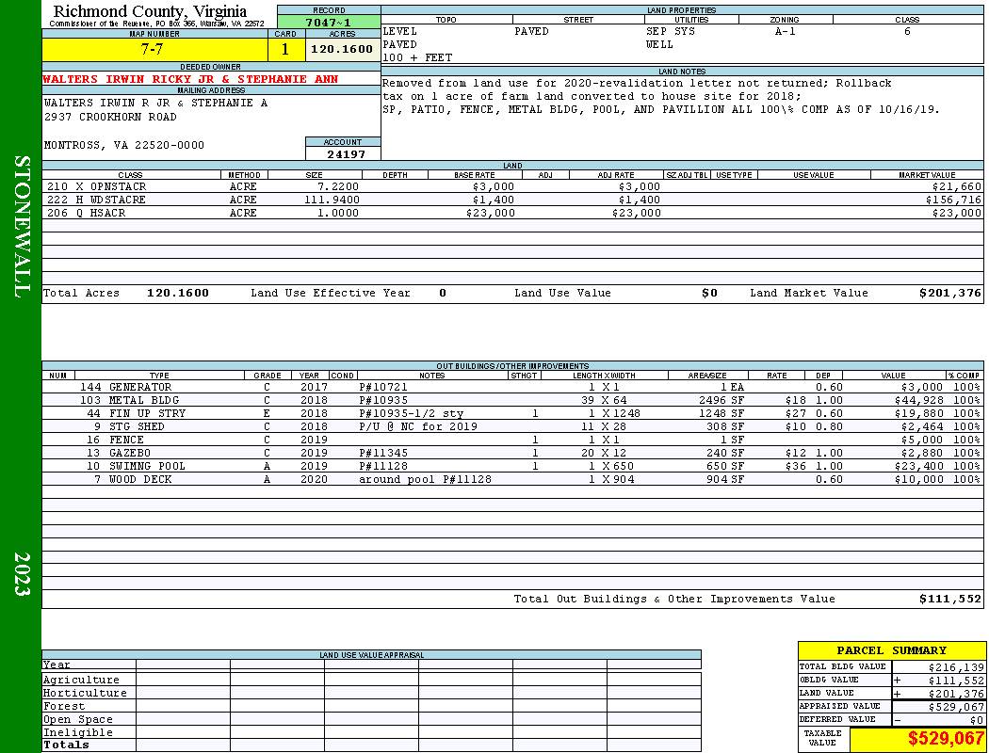Click note P#10721 in generator row
The width and height of the screenshot is (989, 753).
click(383, 387)
